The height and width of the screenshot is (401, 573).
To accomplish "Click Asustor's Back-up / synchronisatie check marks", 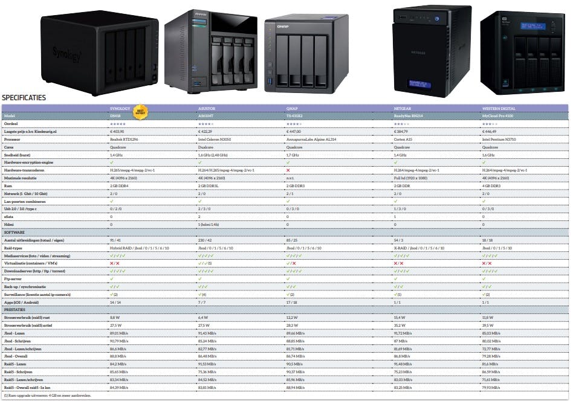I will (203, 287).
